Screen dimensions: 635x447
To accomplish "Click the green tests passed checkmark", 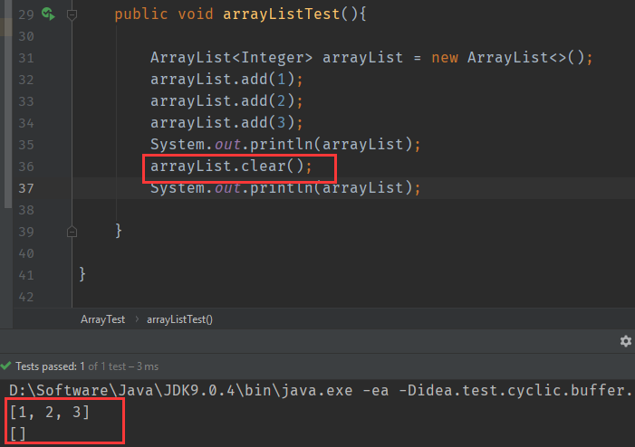I will point(6,366).
